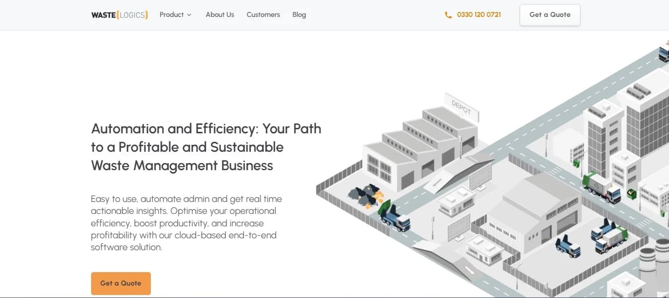Click the recycling truck driving on the road

point(601,186)
